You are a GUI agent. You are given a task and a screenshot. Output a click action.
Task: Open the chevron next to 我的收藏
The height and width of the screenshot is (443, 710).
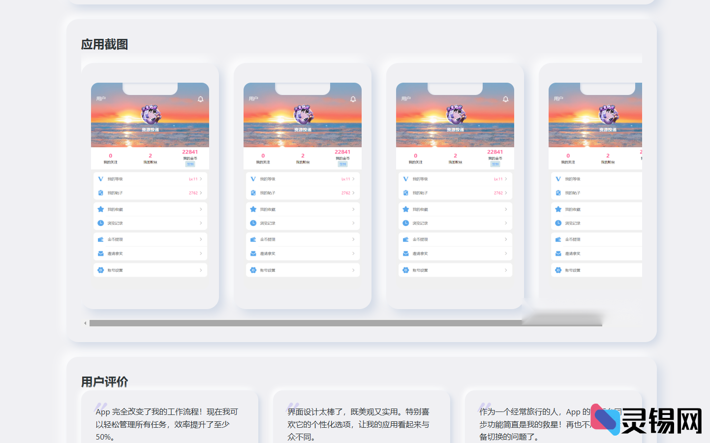[x=201, y=209]
